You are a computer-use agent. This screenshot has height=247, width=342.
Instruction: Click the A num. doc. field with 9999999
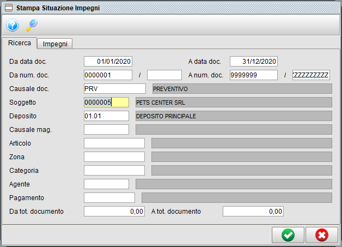click(x=254, y=75)
